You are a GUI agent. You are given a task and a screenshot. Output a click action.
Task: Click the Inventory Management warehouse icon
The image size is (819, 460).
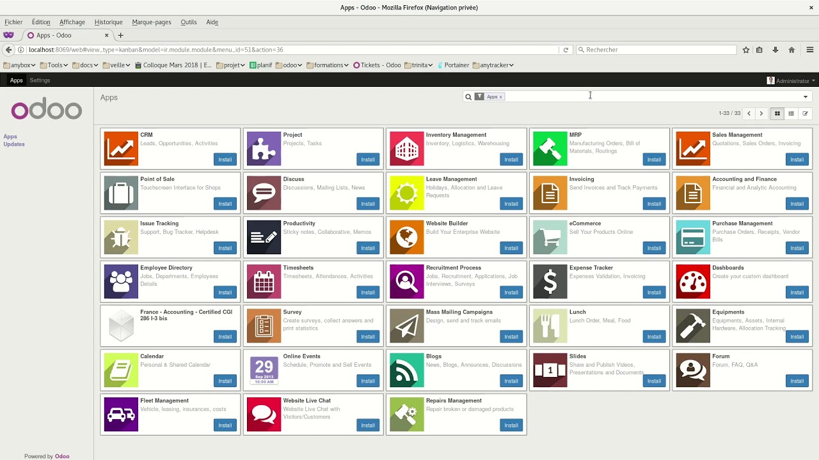click(406, 148)
